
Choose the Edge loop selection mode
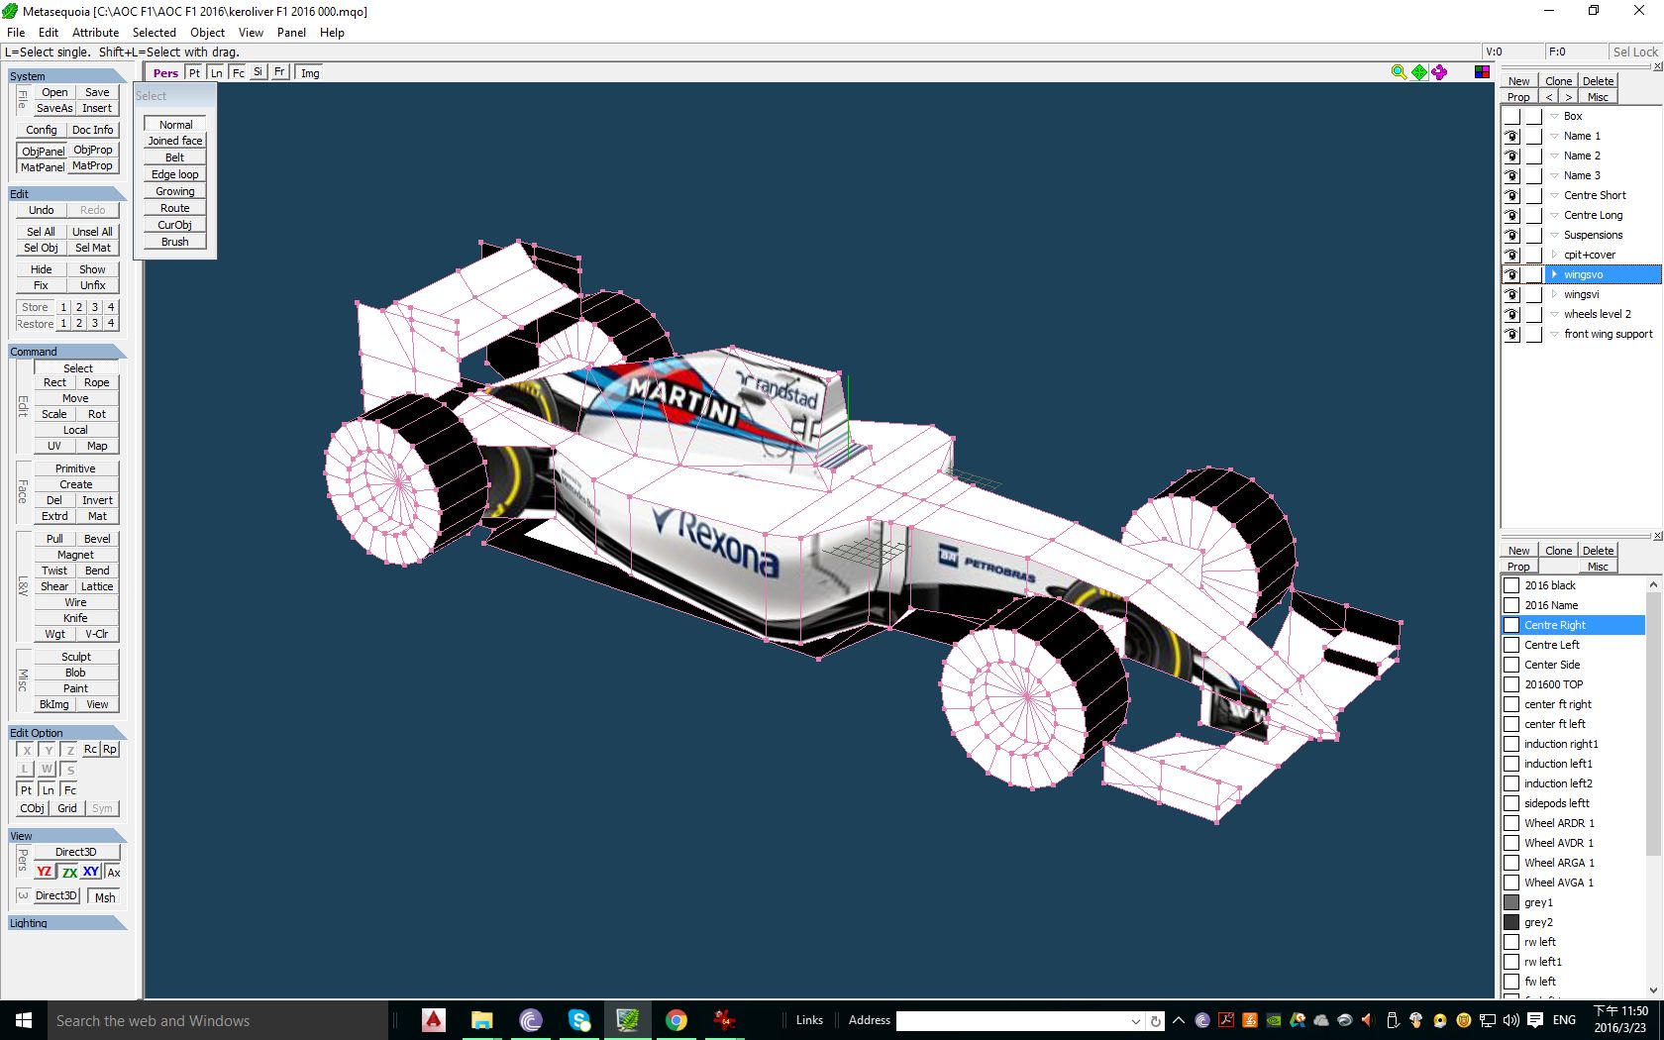[x=175, y=174]
